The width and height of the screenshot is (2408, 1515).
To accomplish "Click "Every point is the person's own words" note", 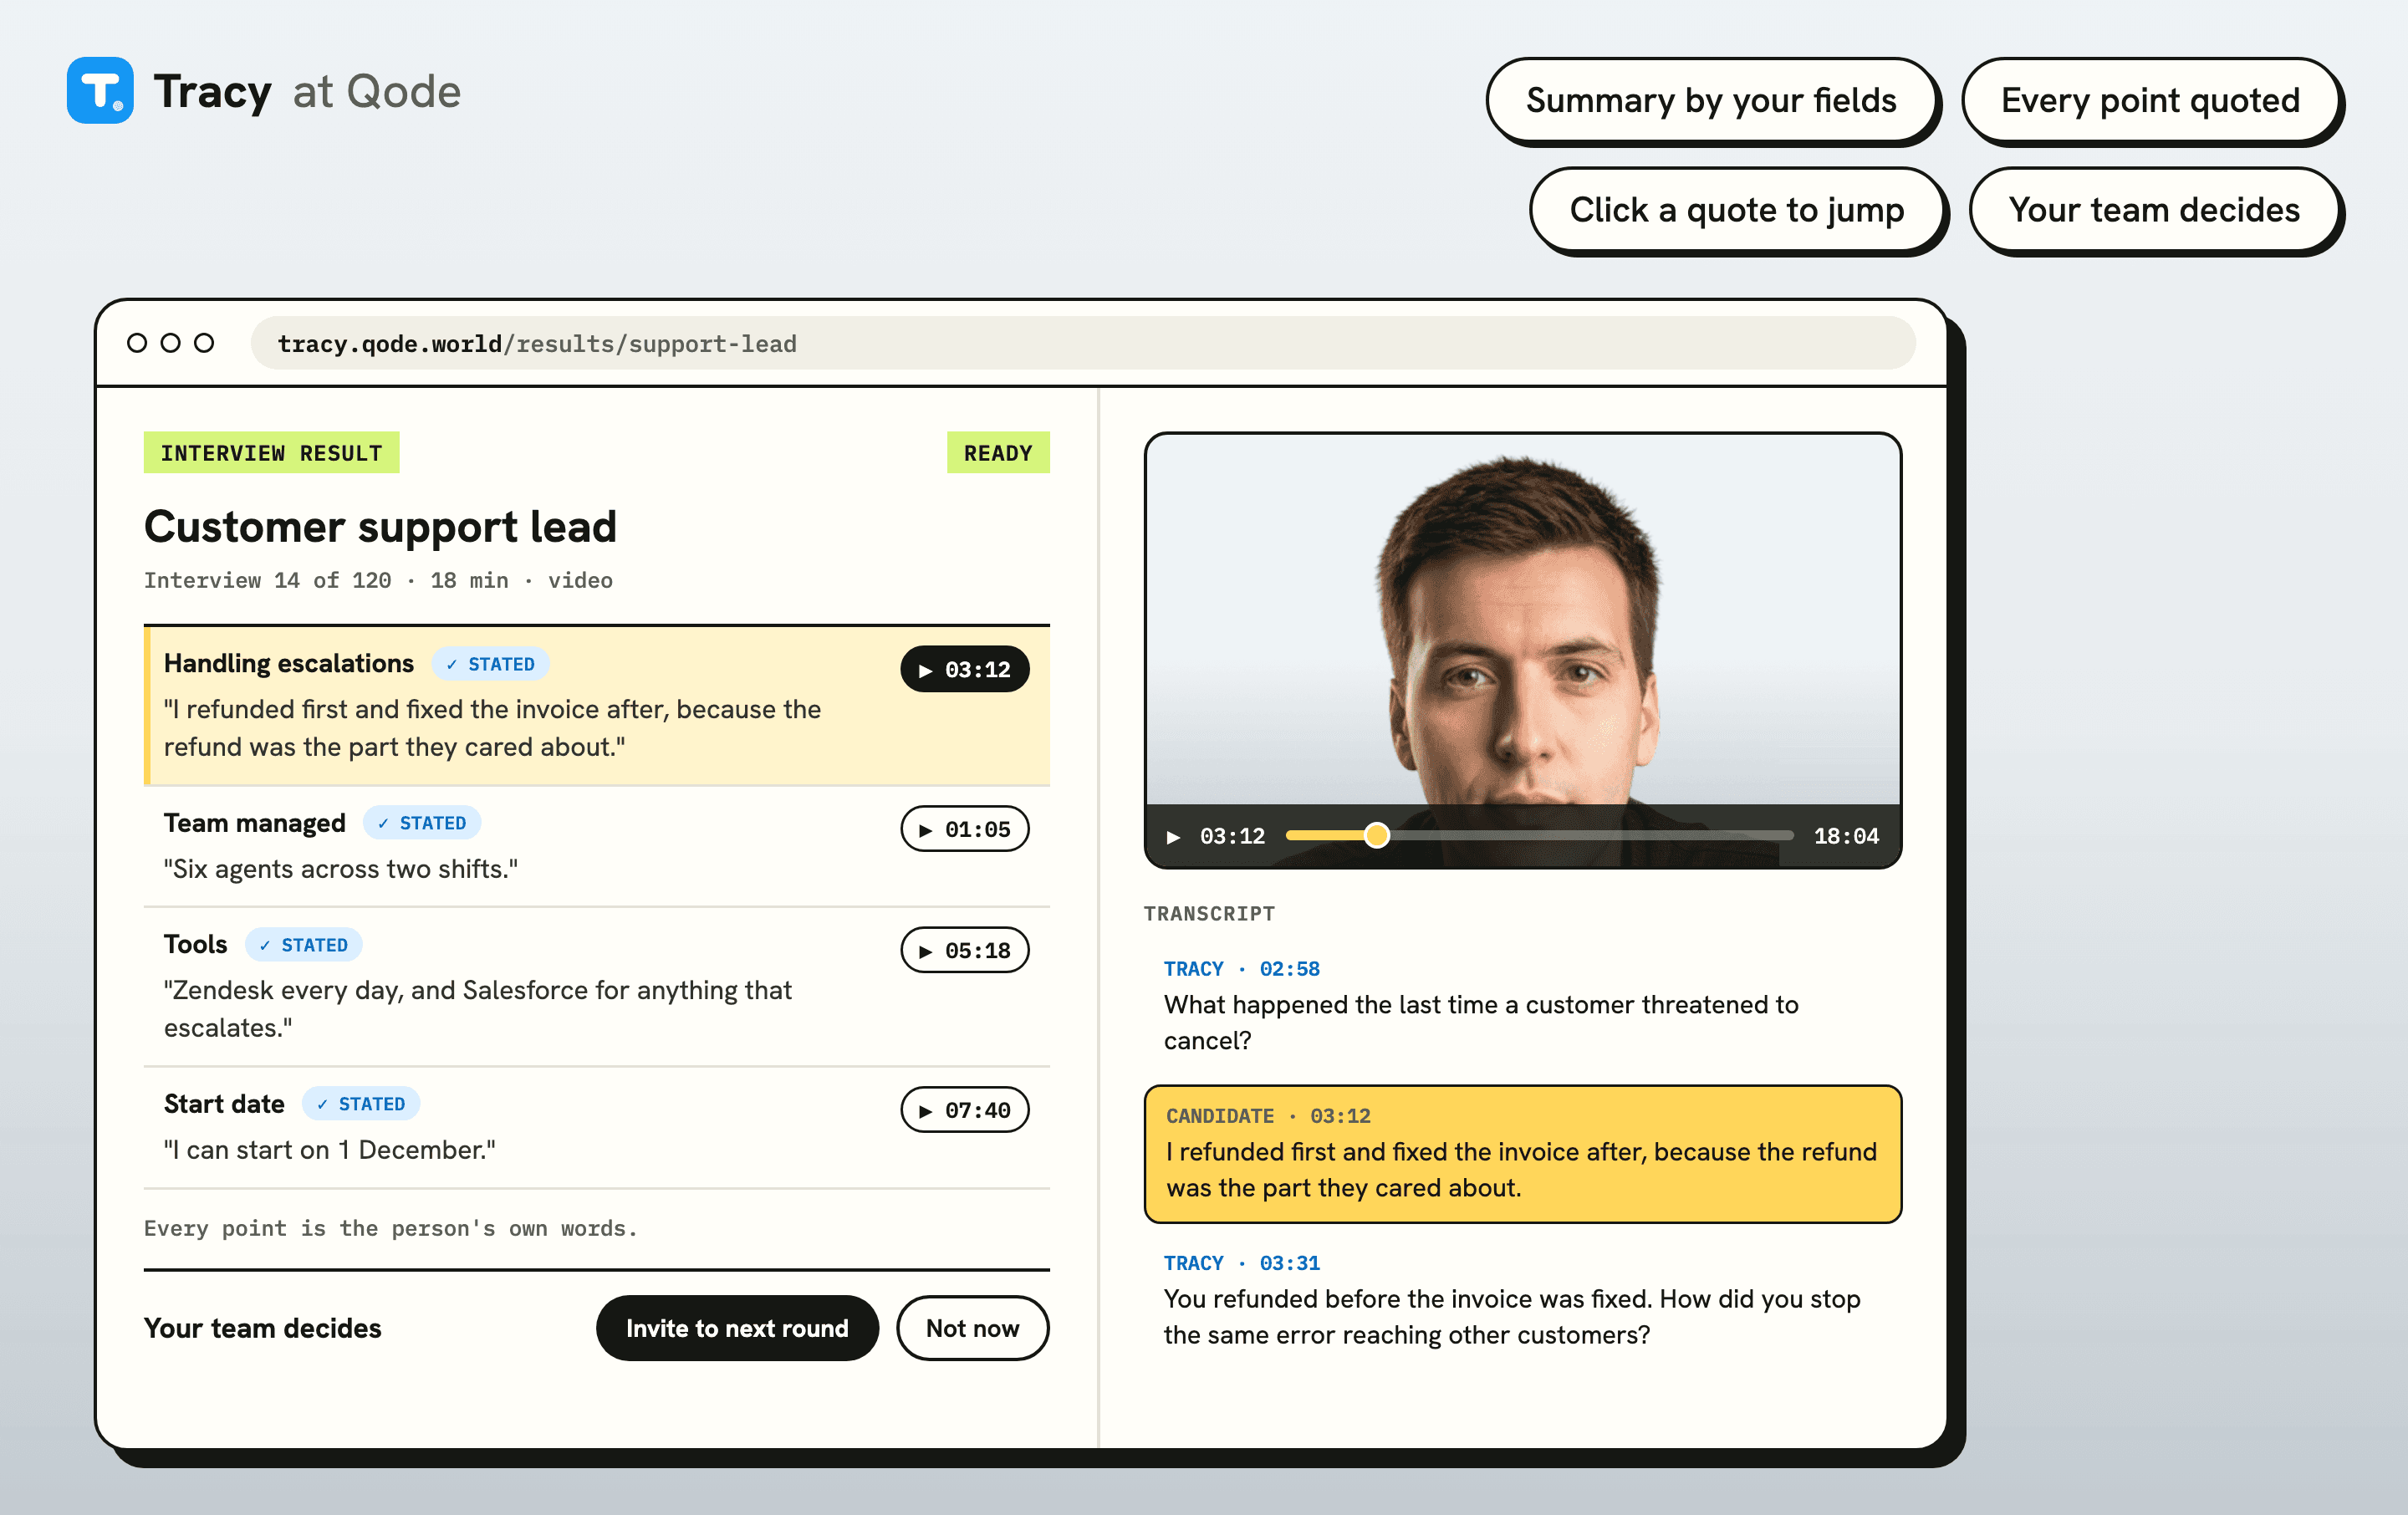I will point(391,1229).
